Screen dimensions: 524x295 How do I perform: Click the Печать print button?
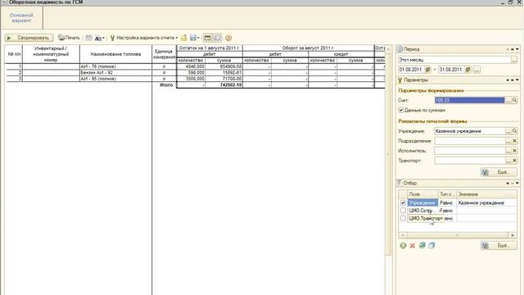(69, 38)
